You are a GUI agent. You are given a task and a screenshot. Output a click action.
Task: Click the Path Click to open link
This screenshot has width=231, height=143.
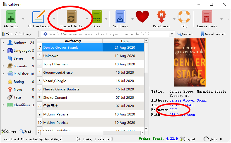[182, 115]
